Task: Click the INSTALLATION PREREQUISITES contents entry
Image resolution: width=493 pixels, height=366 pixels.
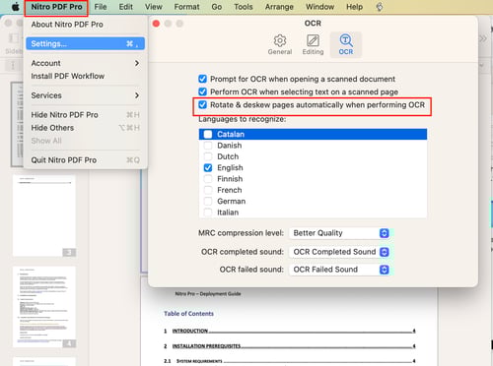Action: [x=289, y=346]
